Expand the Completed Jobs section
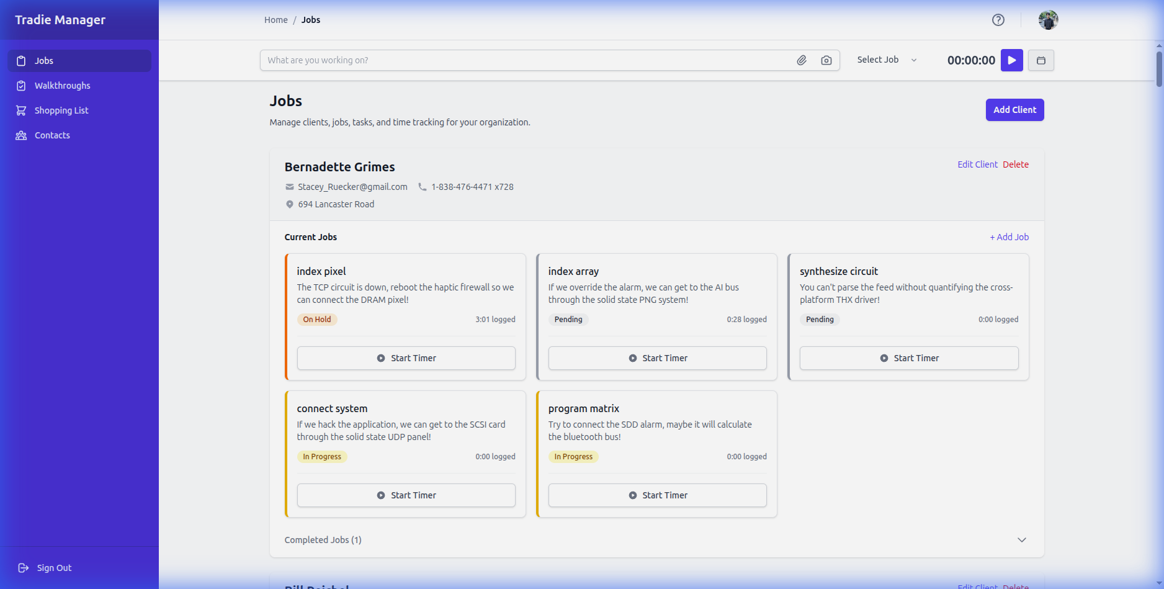The height and width of the screenshot is (589, 1164). (1021, 540)
